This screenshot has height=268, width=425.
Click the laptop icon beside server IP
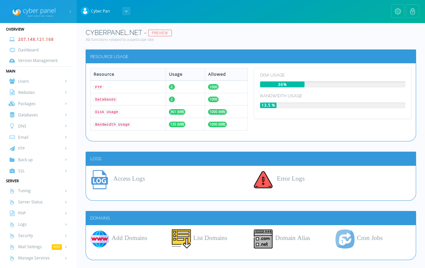[12, 39]
